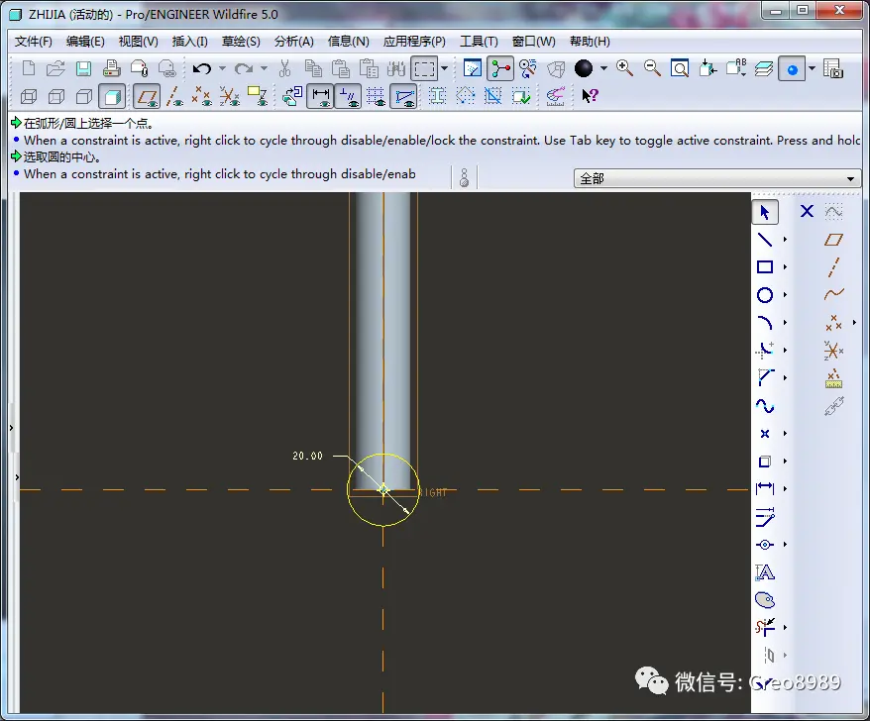The image size is (870, 721).
Task: Toggle dimension display on or off
Action: [321, 96]
